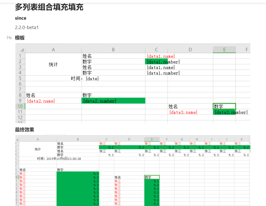Click the 数字 cell with active selection border
266x206 pixels.
[224, 106]
